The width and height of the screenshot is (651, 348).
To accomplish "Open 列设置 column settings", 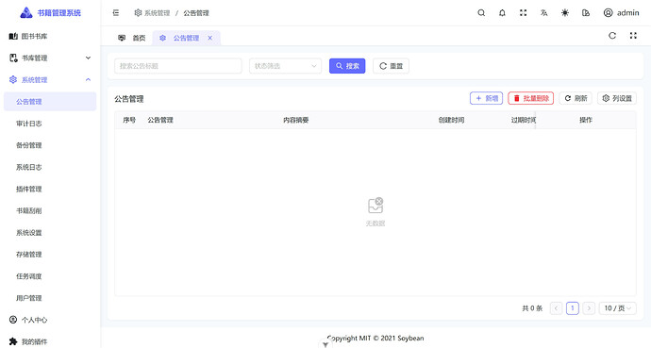I will click(616, 98).
